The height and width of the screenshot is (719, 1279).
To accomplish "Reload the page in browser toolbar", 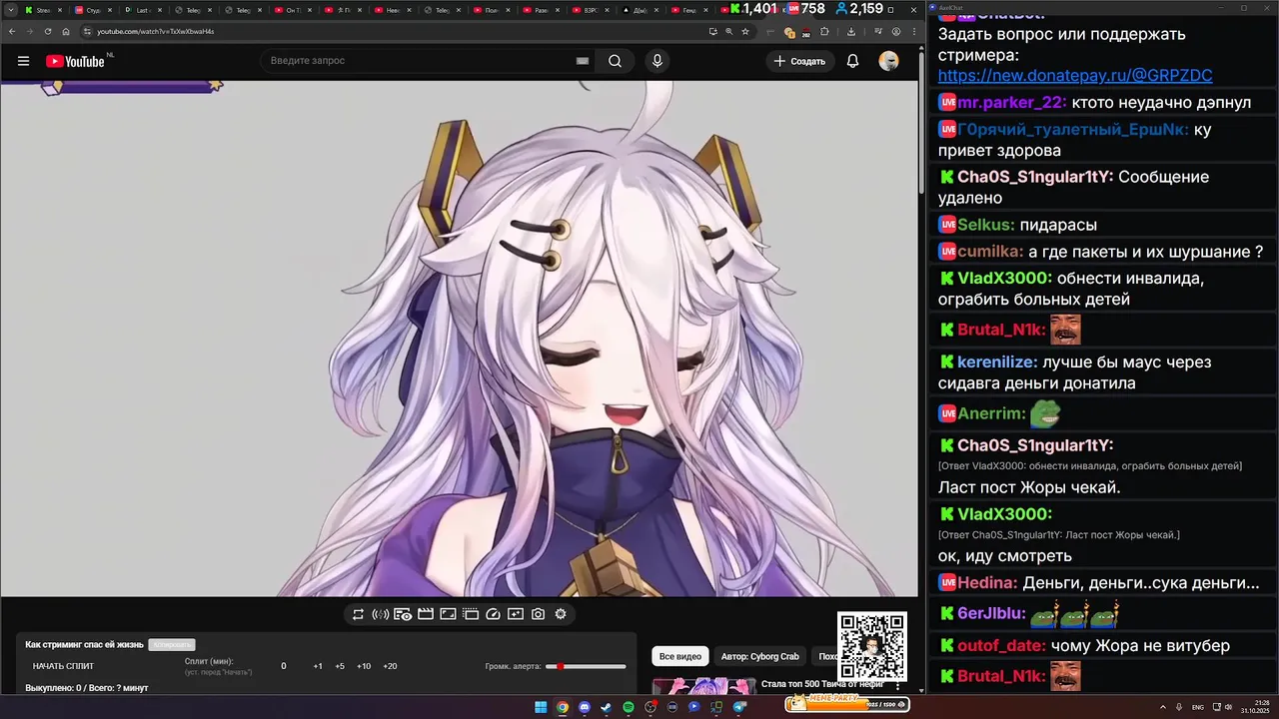I will point(47,31).
